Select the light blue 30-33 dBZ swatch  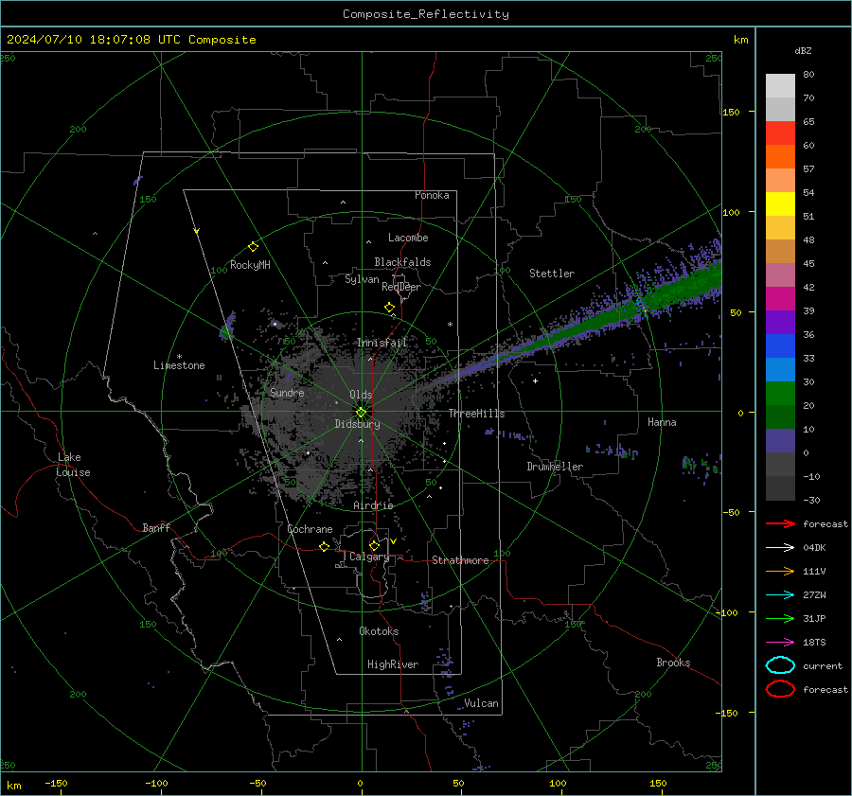(x=780, y=370)
